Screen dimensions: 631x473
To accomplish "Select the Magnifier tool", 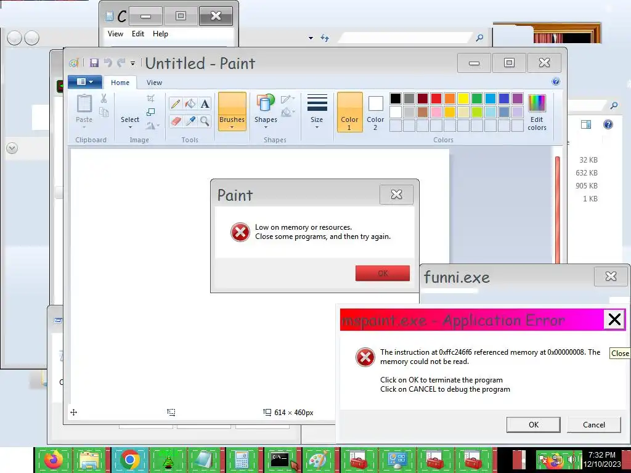I will tap(205, 121).
